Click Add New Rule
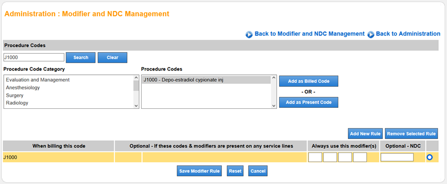447x184 pixels. (x=365, y=134)
